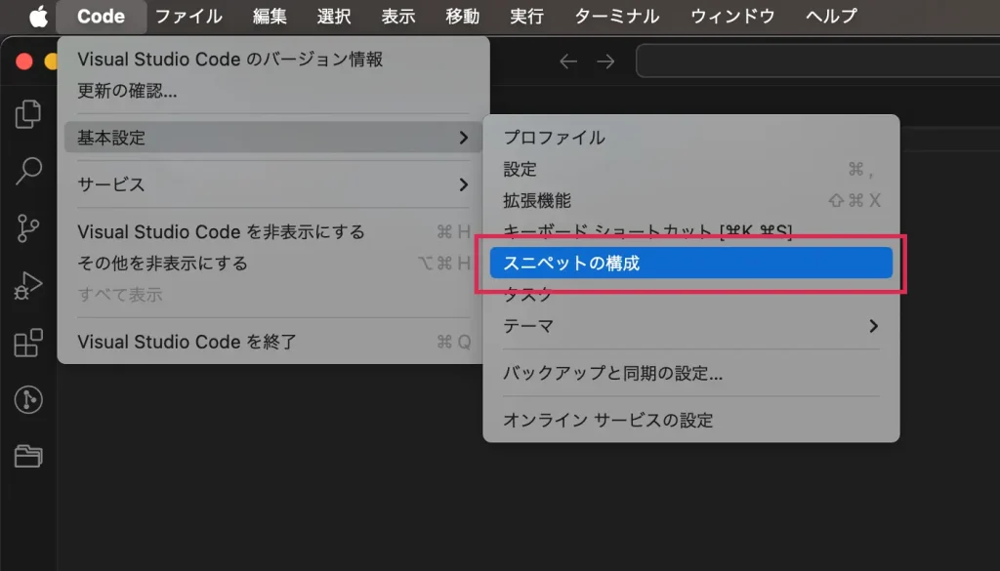
Task: Open the Search view icon
Action: tap(28, 171)
